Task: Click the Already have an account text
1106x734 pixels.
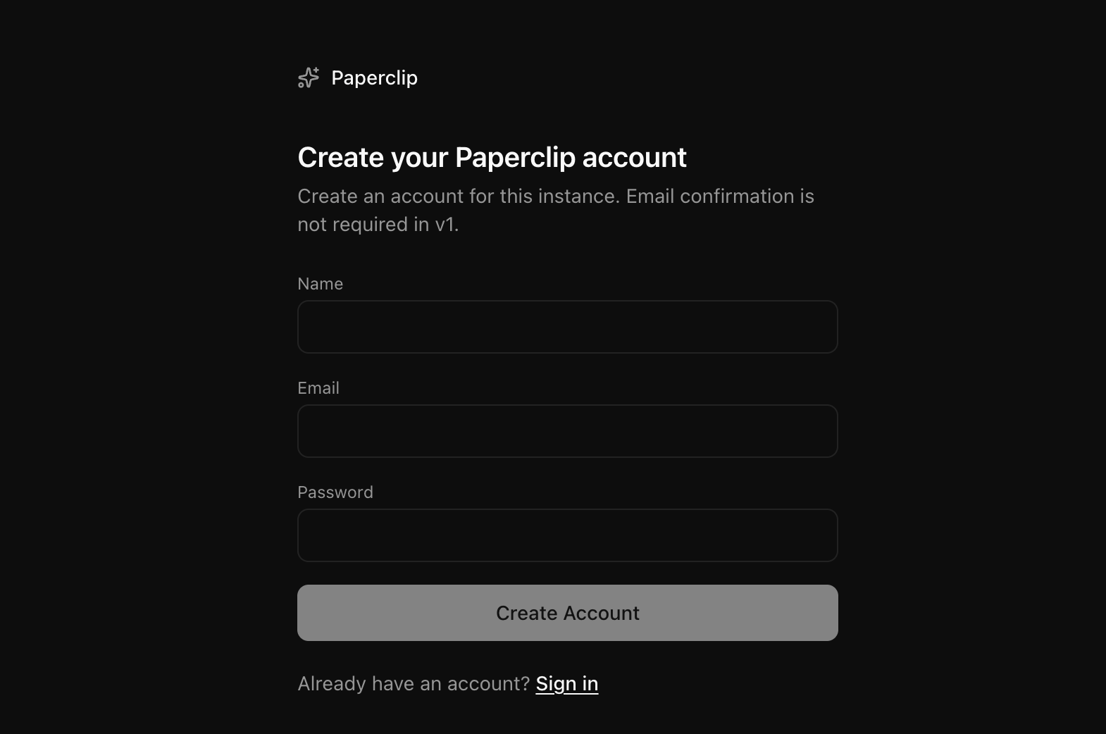Action: pyautogui.click(x=413, y=683)
